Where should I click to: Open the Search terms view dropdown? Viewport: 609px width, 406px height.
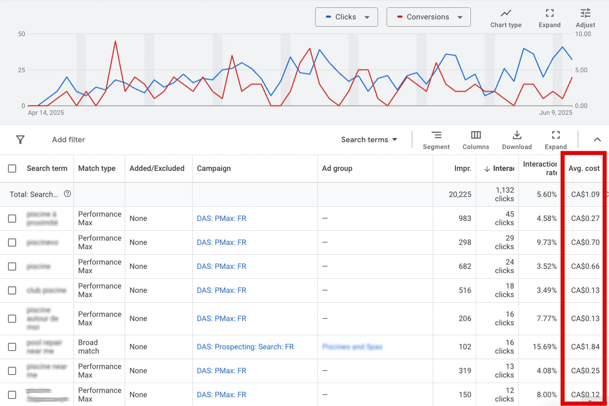pos(369,140)
